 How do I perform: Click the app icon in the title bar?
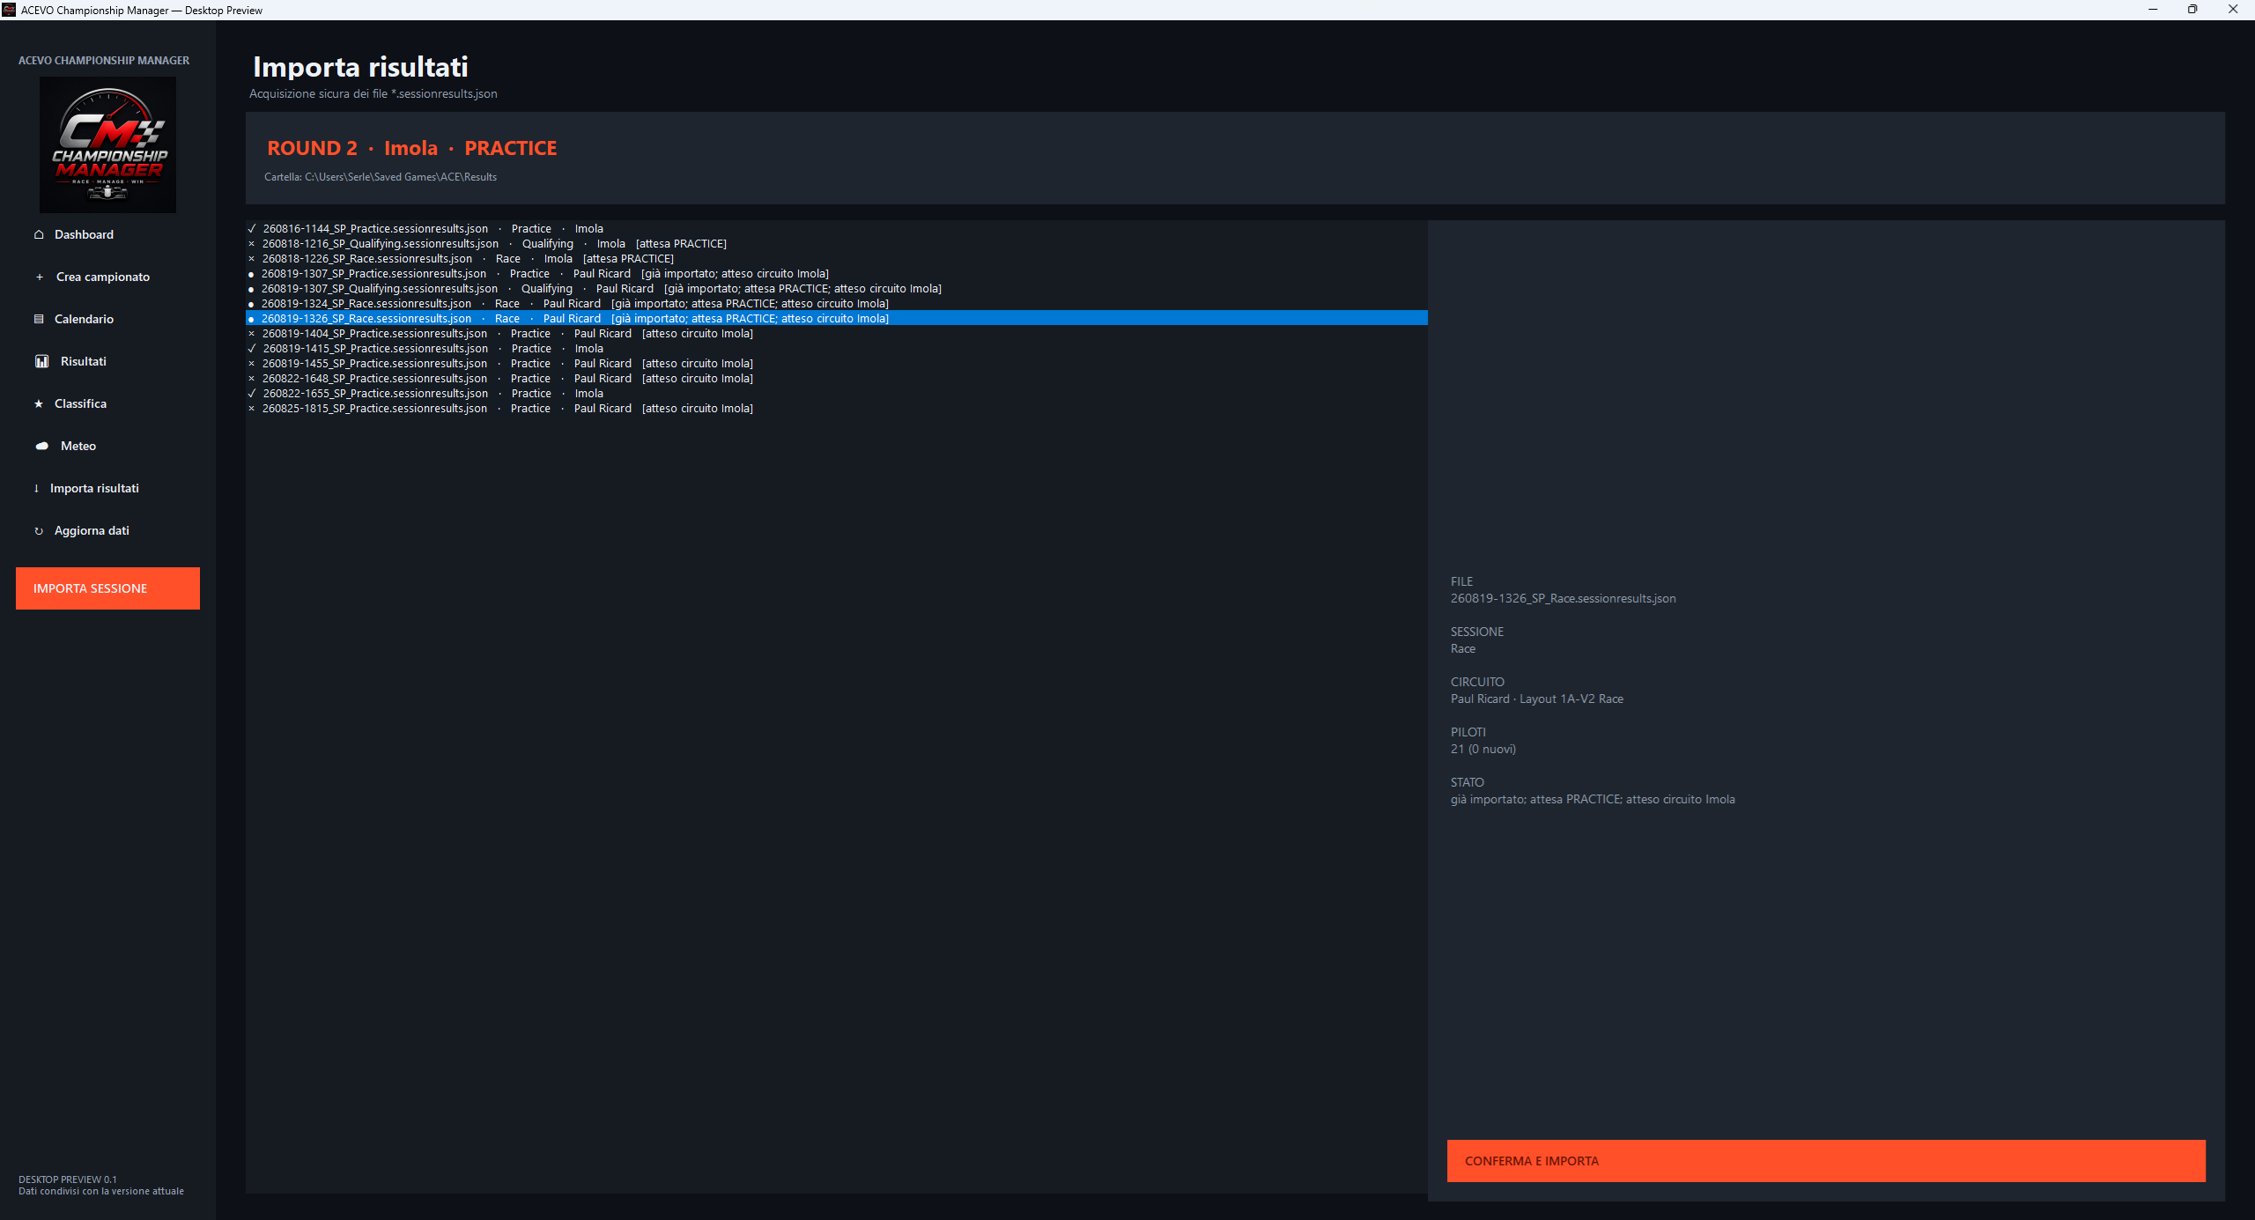(9, 10)
